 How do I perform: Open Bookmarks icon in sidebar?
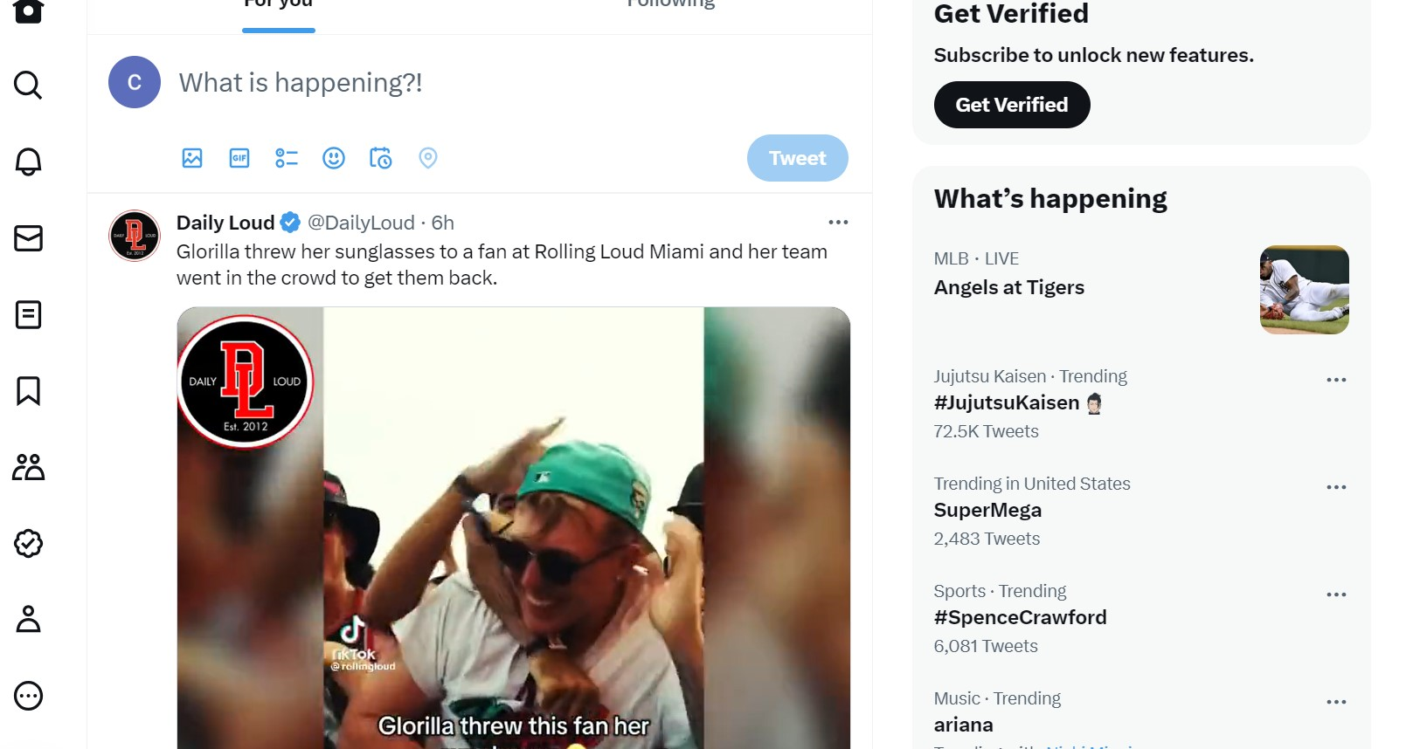coord(28,391)
